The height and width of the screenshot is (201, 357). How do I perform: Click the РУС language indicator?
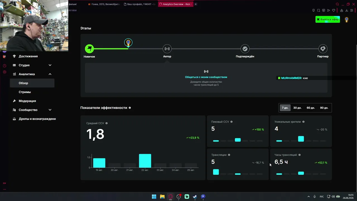coord(322,197)
